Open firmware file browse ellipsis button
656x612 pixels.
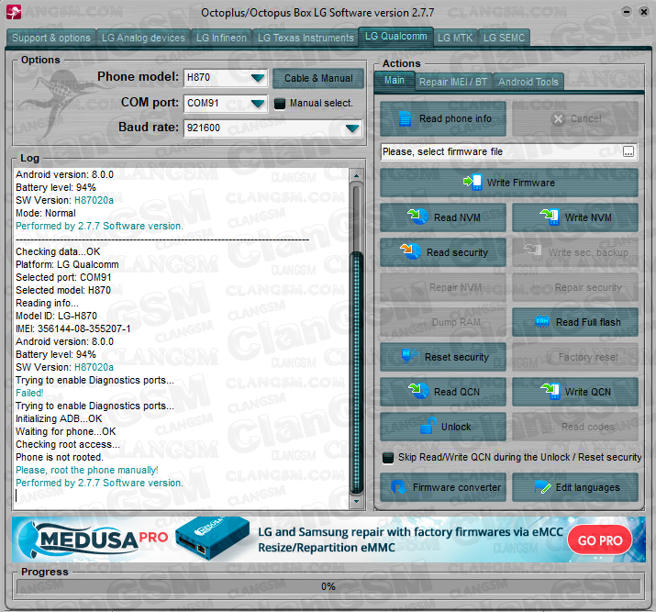tap(628, 151)
